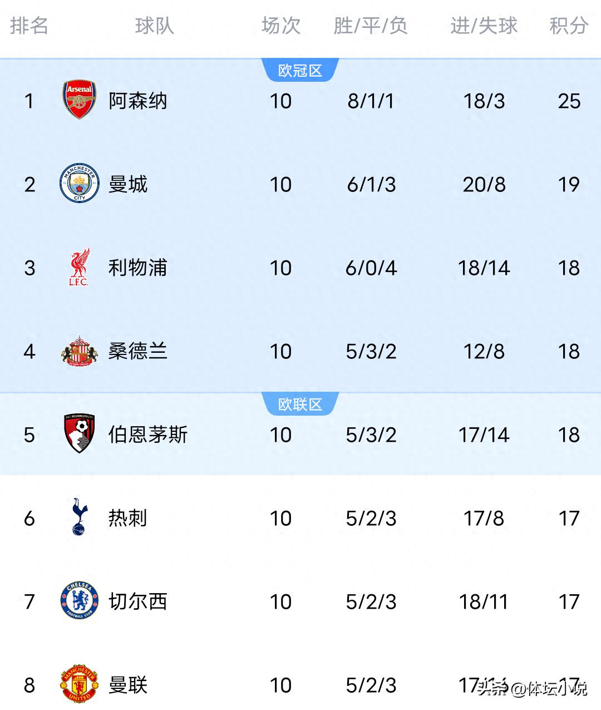Image resolution: width=601 pixels, height=710 pixels.
Task: Select the 积分 column header
Action: coord(569,26)
